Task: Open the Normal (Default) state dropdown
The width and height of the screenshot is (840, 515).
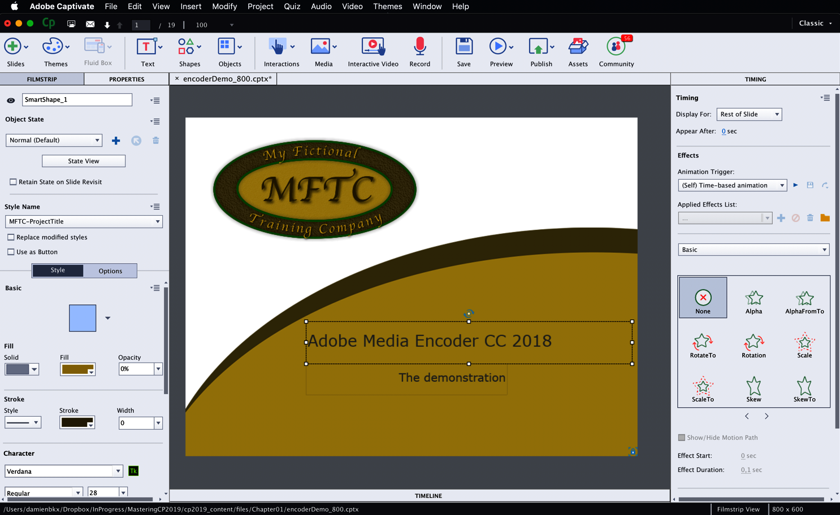Action: [54, 140]
